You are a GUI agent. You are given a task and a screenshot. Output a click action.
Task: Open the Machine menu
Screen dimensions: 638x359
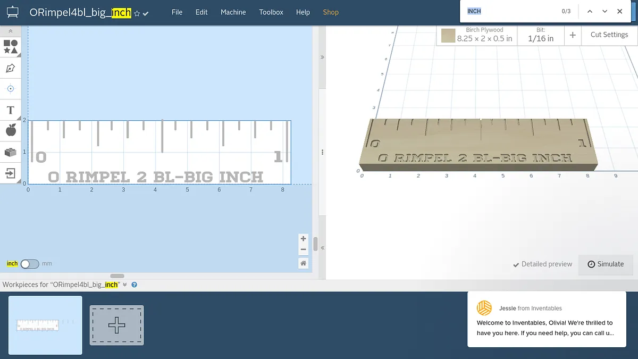233,12
